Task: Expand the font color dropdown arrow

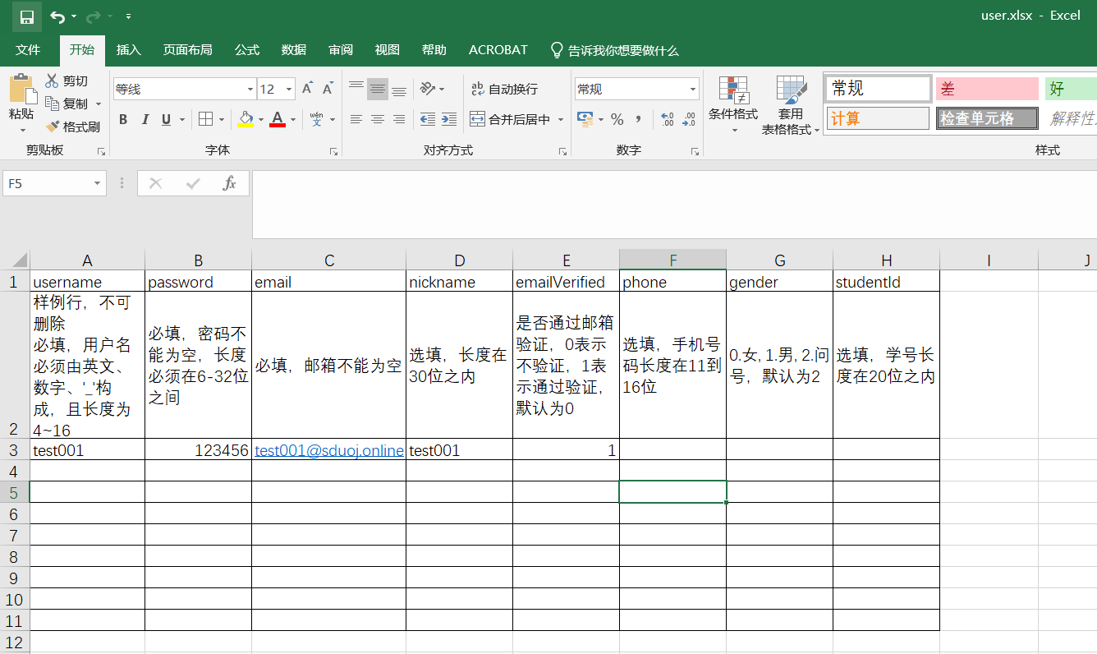Action: [293, 119]
